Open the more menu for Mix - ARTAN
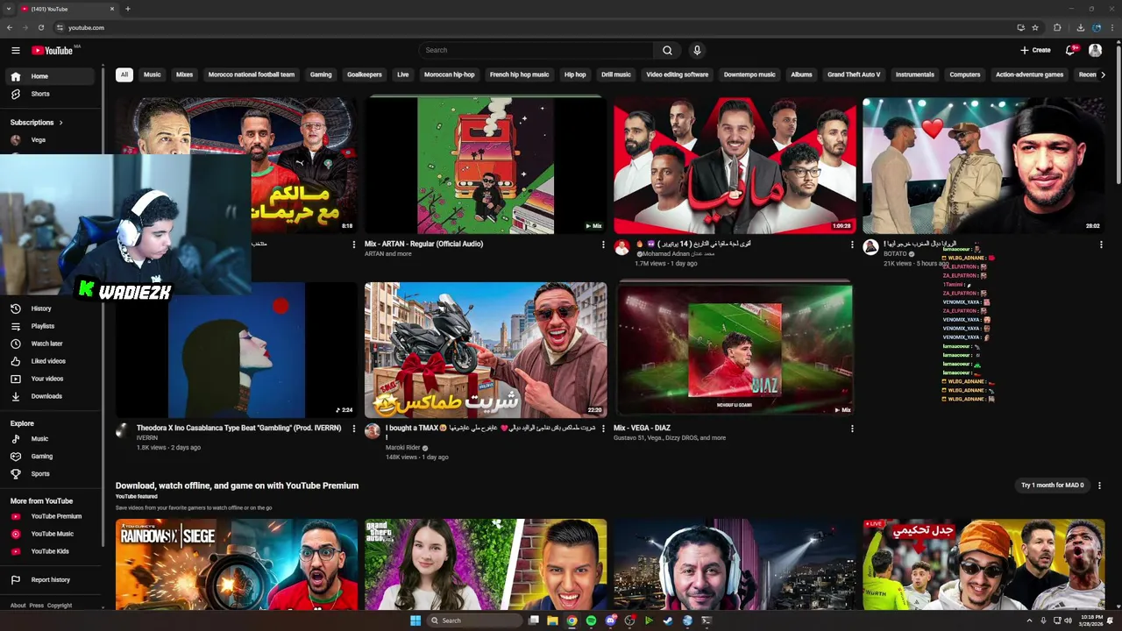 [603, 245]
